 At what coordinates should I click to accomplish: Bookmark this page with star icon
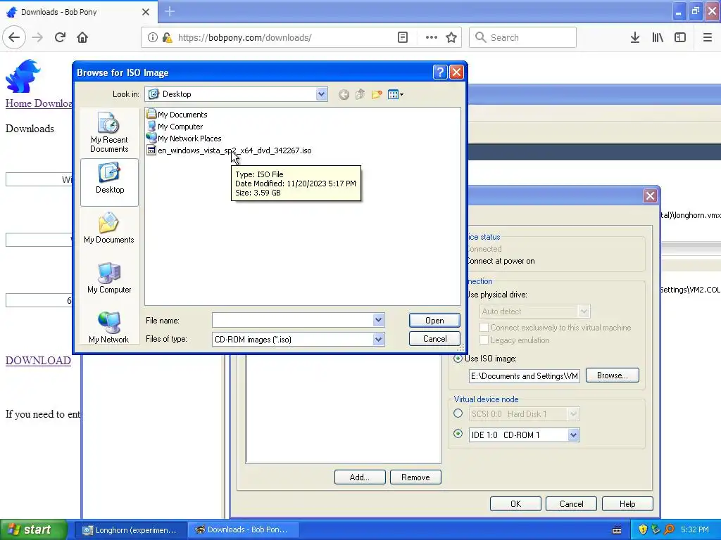451,38
